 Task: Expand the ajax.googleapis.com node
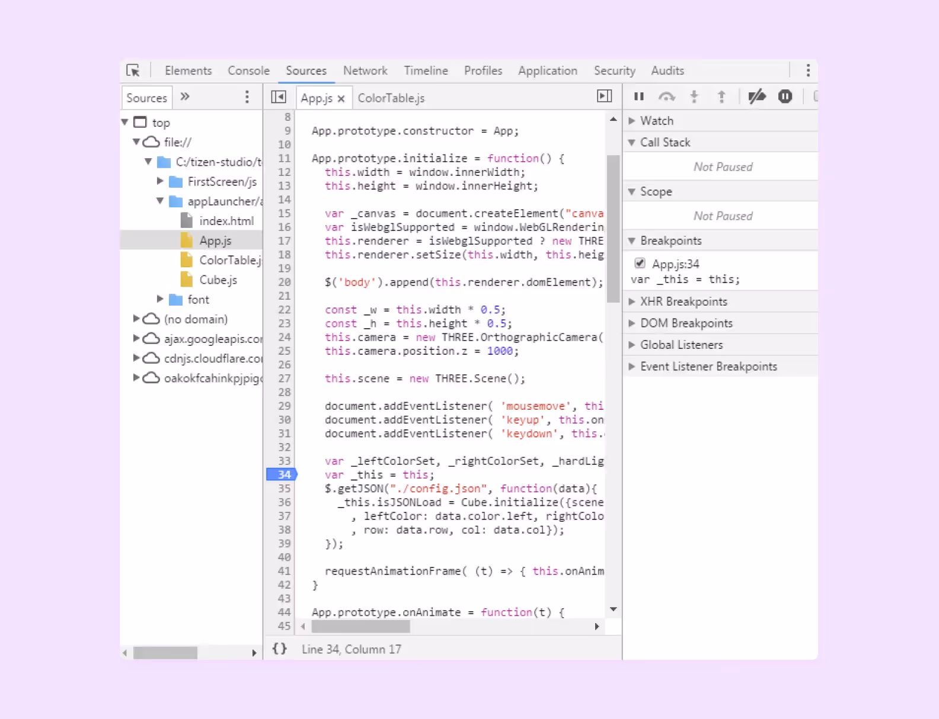coord(136,338)
